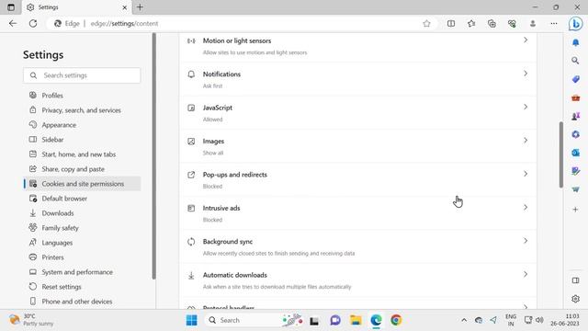Open Bing Chat from the sidebar
This screenshot has height=331, width=588.
(x=575, y=24)
